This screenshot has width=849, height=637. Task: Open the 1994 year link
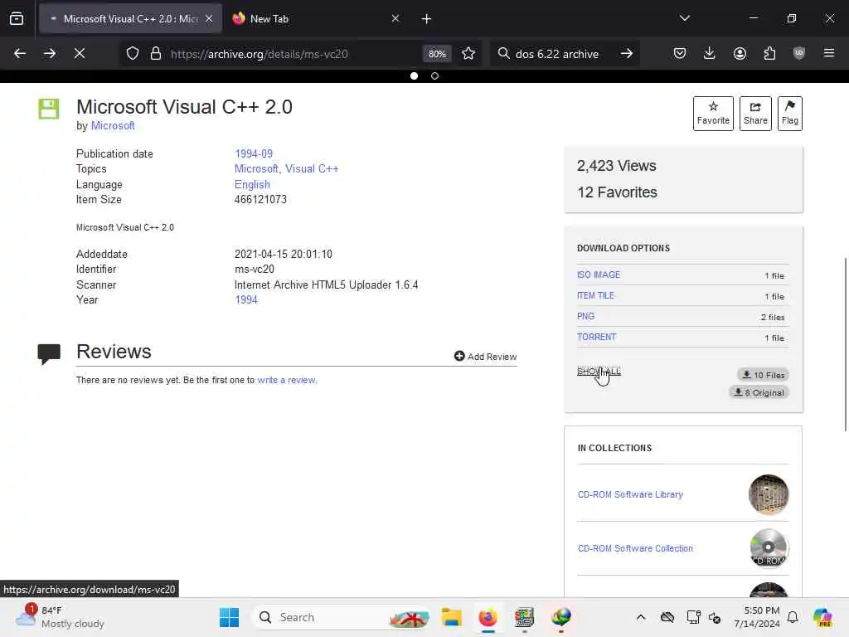pyautogui.click(x=245, y=300)
